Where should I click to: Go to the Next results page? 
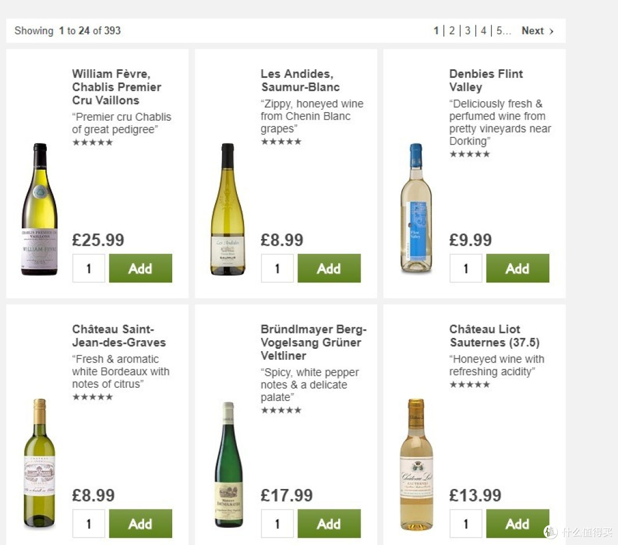(537, 31)
